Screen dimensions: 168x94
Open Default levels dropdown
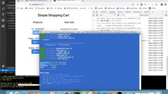point(144,15)
